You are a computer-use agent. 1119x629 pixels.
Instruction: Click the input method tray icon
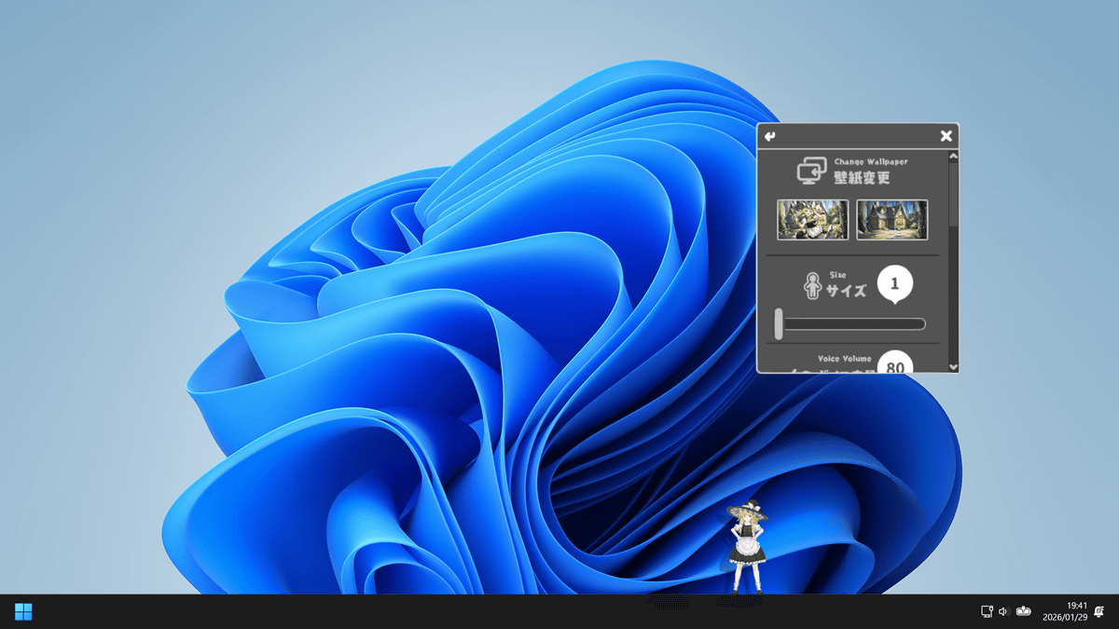[1024, 611]
